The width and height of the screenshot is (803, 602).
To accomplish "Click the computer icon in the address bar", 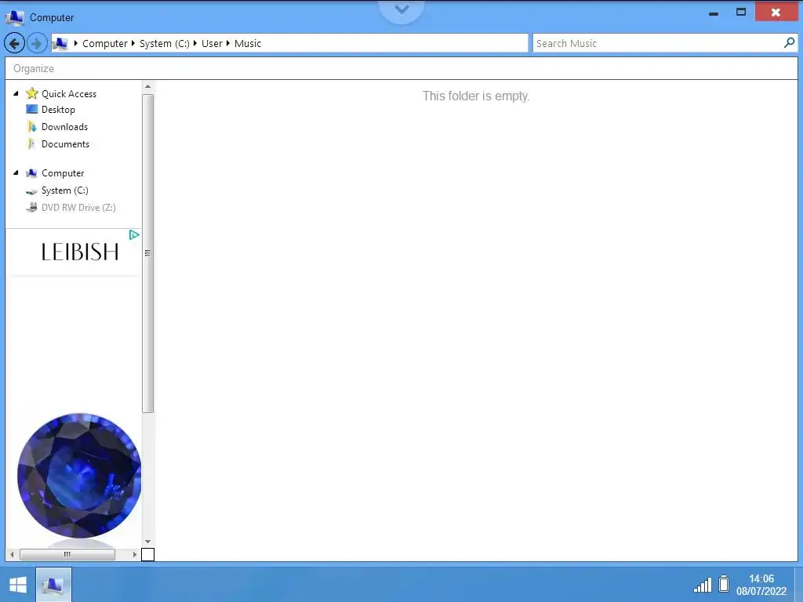I will [x=60, y=44].
